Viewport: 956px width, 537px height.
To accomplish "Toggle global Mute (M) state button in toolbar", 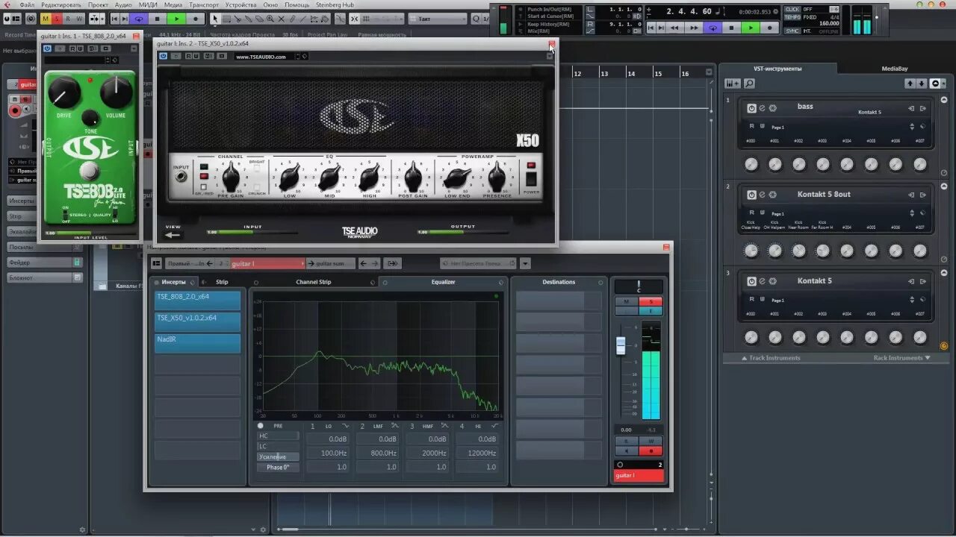I will [x=46, y=19].
